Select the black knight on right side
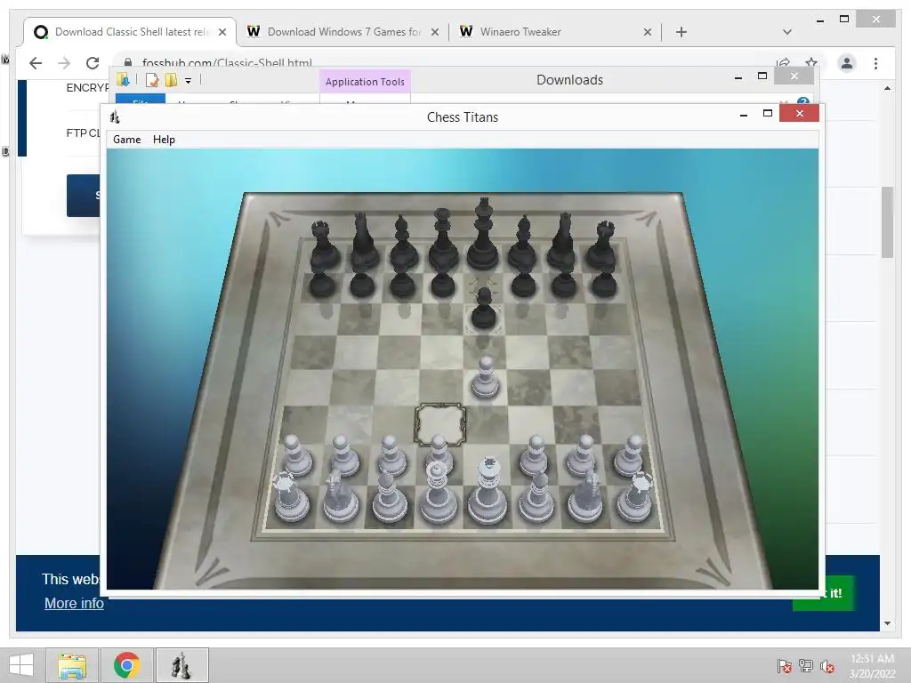This screenshot has height=683, width=911. [562, 242]
